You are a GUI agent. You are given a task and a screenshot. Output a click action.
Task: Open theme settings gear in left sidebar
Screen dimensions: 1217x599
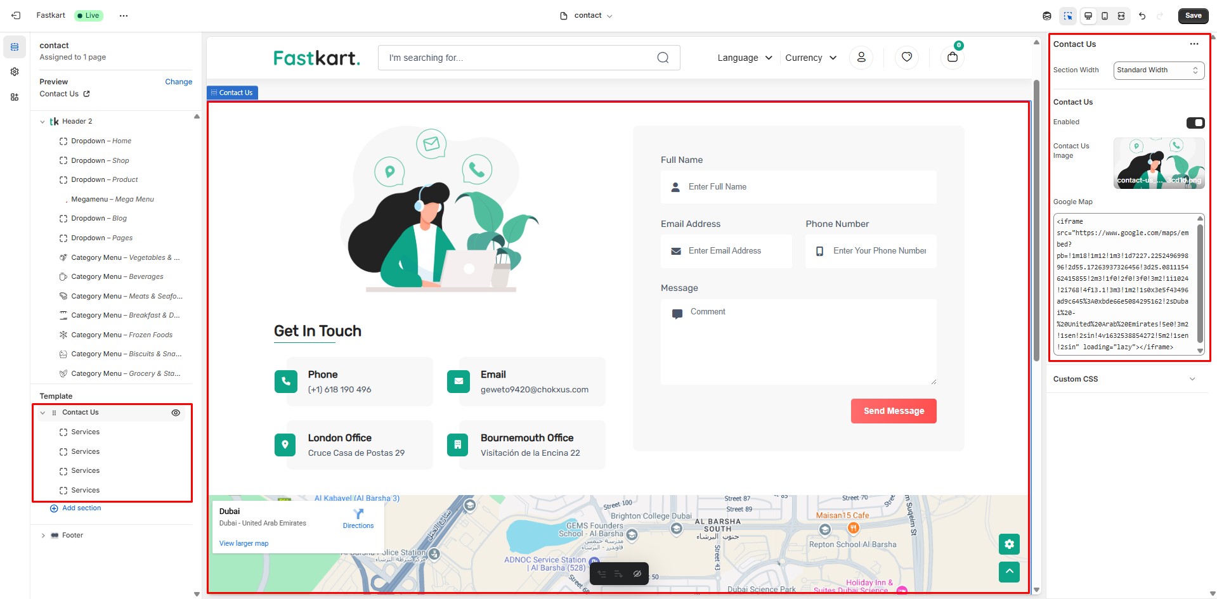[x=15, y=72]
